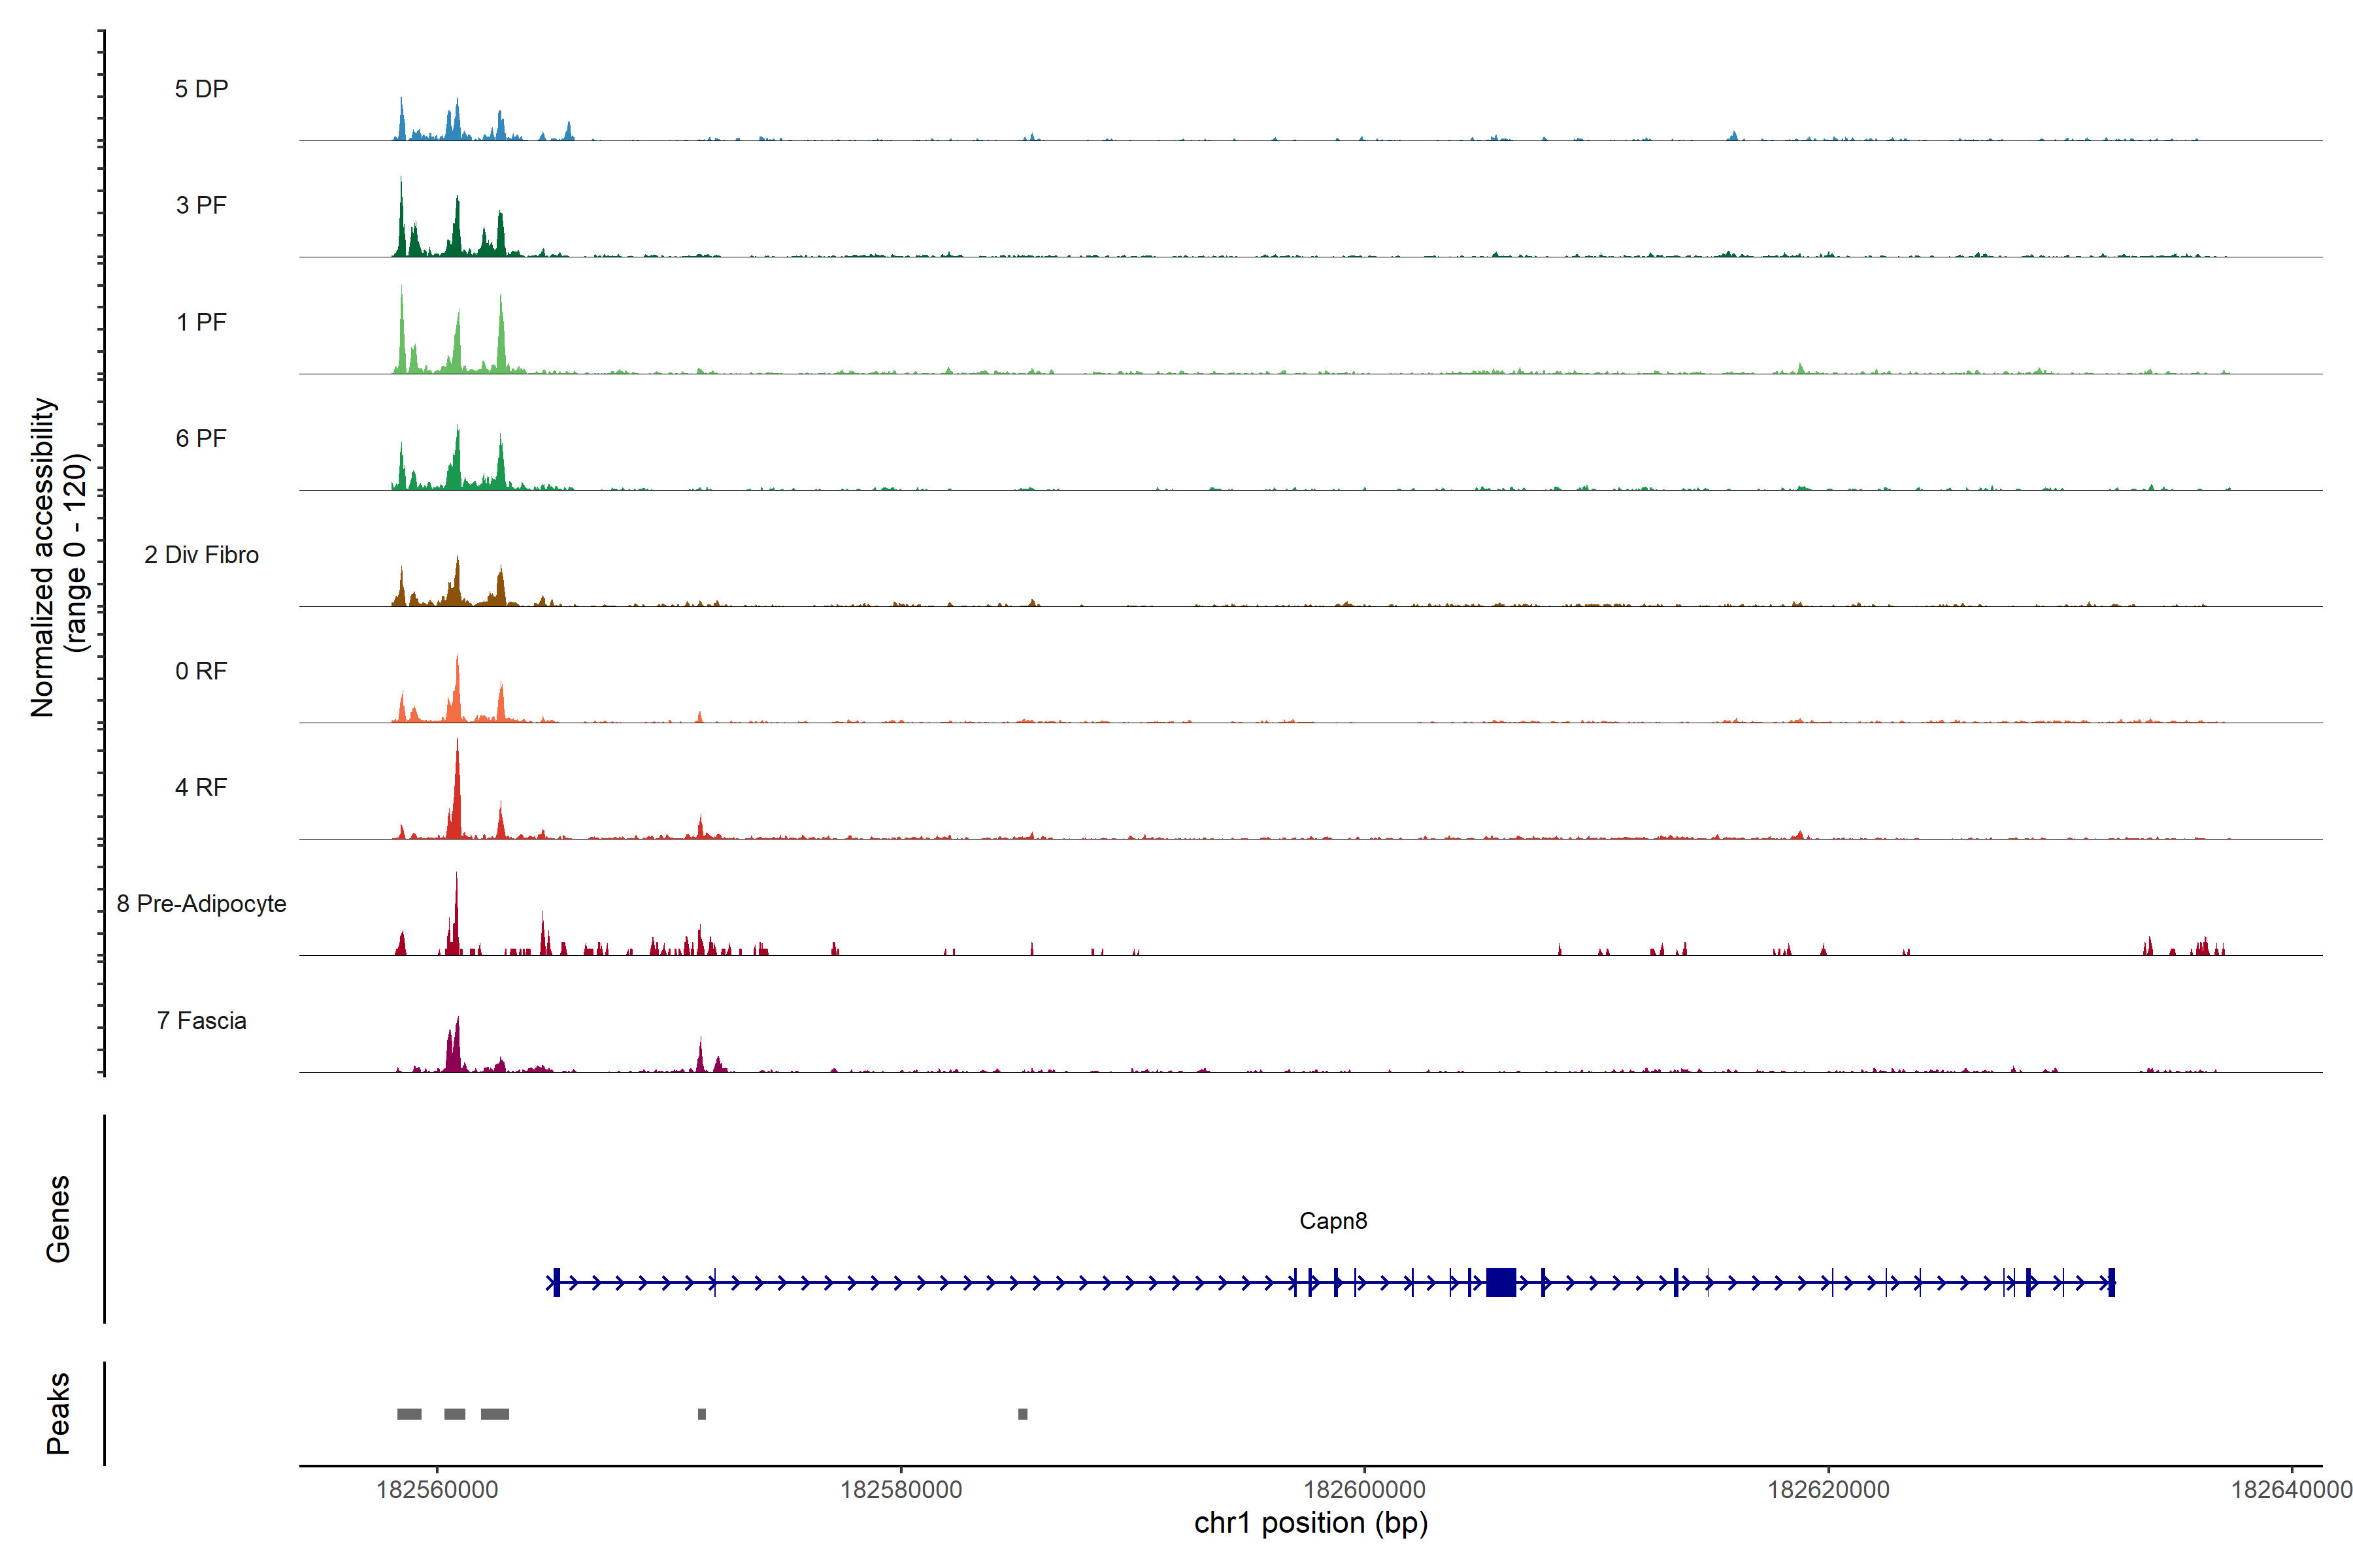The image size is (2353, 1568).
Task: Click the 182620000 axis tick label
Action: pyautogui.click(x=1827, y=1489)
